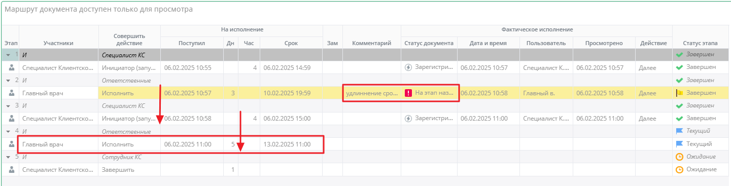Click comment cell удлиннение сро…
Viewport: 731px width, 186px height.
point(372,93)
